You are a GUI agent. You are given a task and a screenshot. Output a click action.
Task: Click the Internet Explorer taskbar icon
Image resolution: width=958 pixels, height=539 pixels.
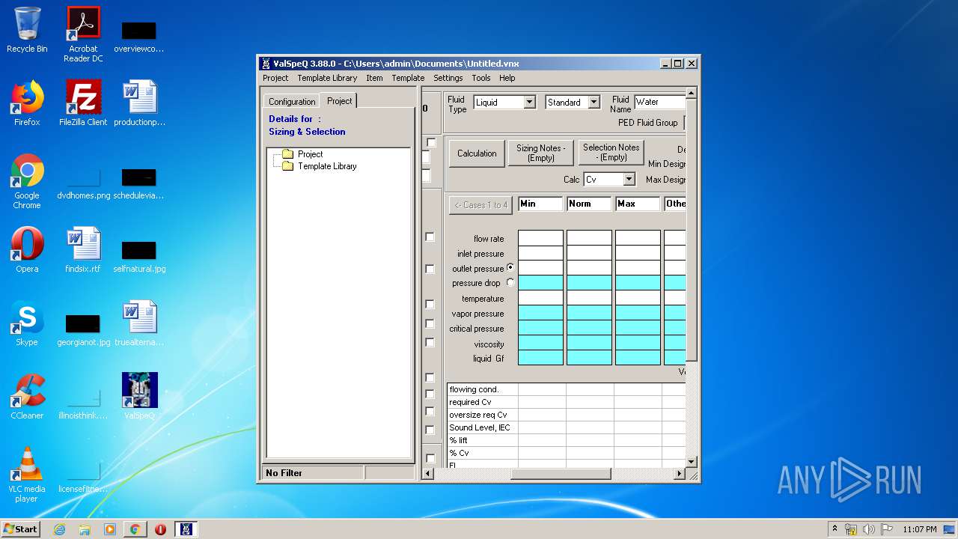59,529
